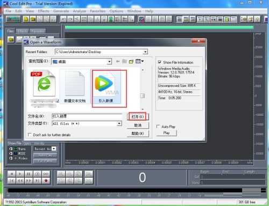Screen dimensions: 269x206
Task: Click the 取消 cancel button
Action: [138, 126]
